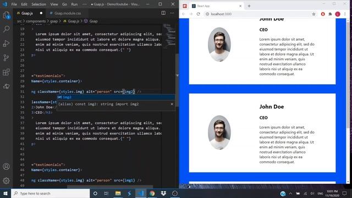Screen dimensions: 352x198
Task: Click the VS Code minimap preview
Action: [169, 35]
